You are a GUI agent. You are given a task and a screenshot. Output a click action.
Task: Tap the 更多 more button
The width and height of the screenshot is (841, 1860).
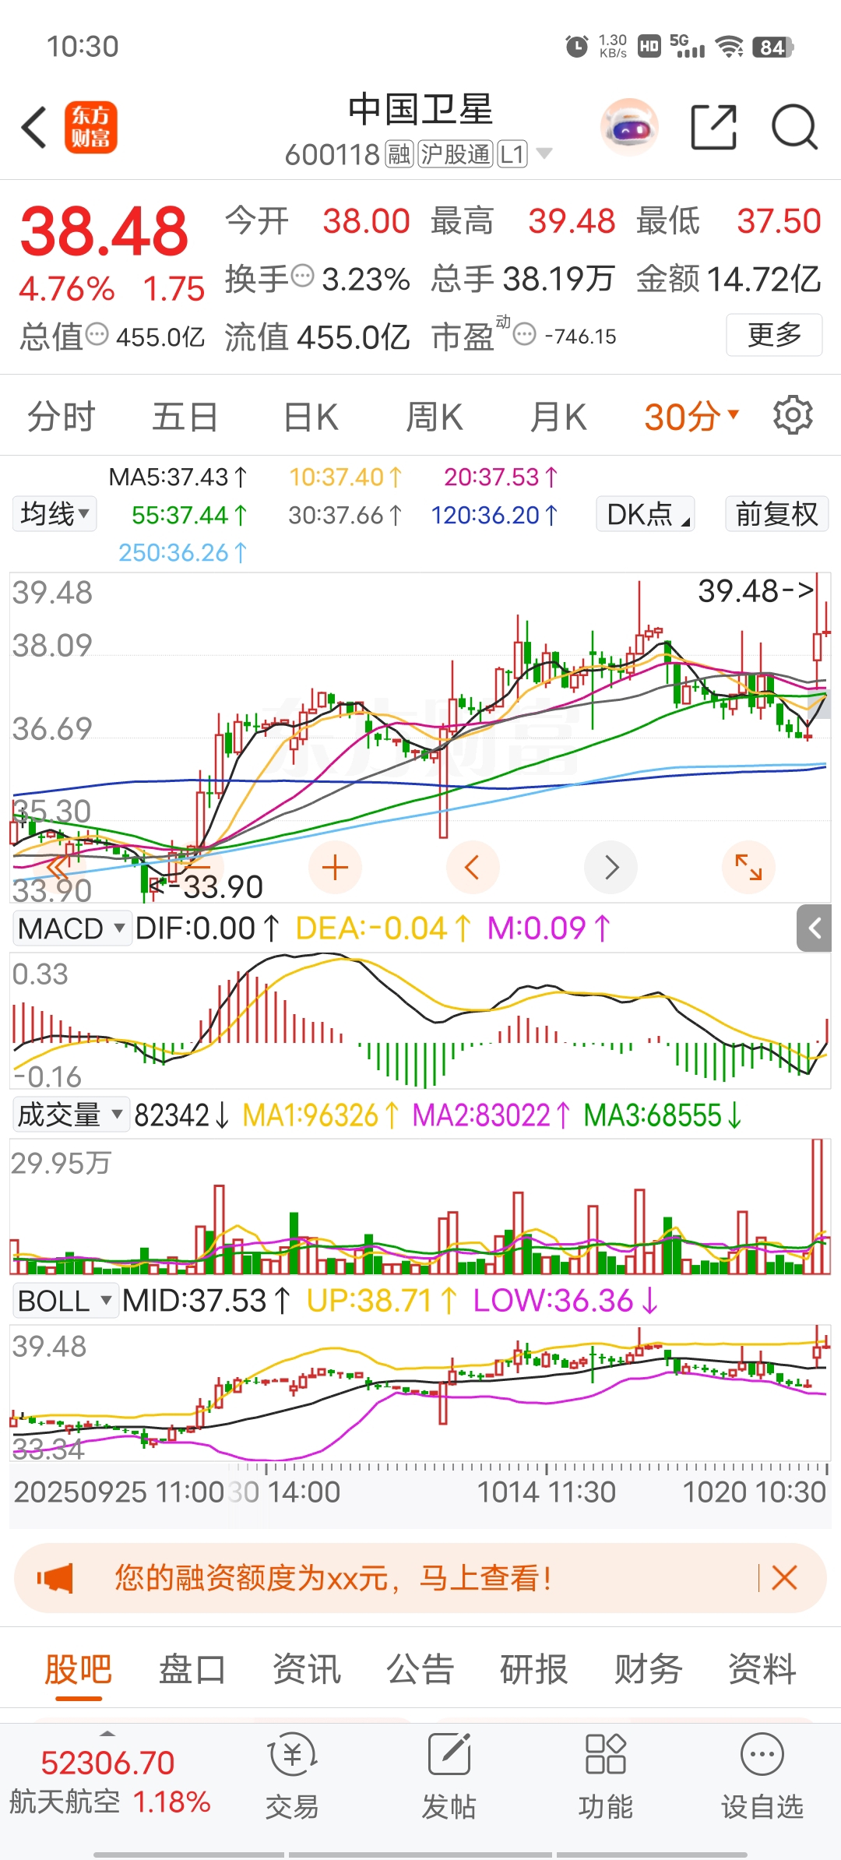point(774,335)
